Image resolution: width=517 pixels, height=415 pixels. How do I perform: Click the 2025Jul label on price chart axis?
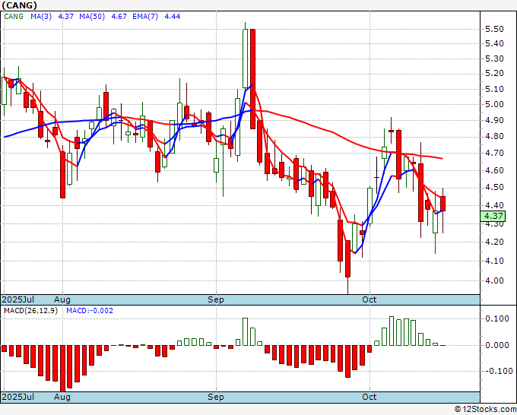pos(18,299)
